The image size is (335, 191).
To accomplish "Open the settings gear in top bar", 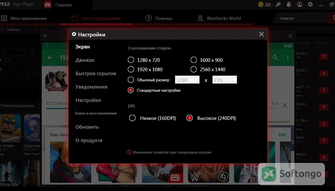I will click(310, 4).
